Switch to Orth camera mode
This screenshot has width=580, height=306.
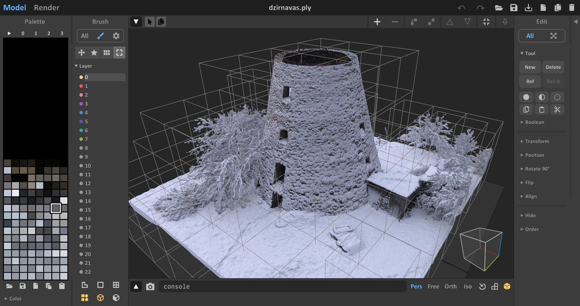[x=450, y=287]
